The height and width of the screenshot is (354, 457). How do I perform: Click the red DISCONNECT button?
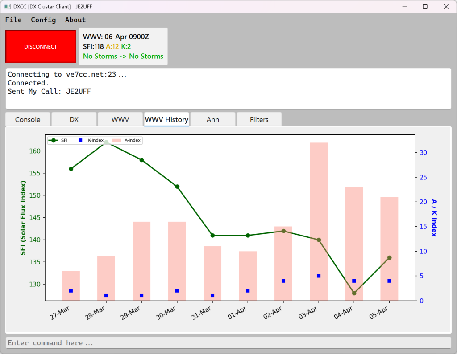click(41, 46)
